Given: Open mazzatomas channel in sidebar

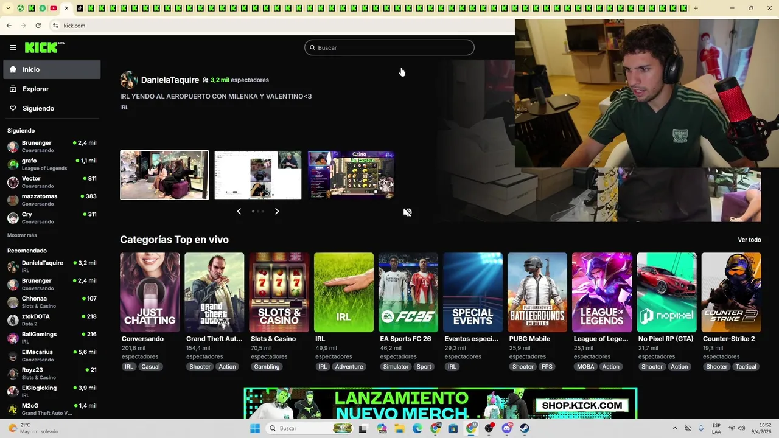Looking at the screenshot, I should [52, 200].
